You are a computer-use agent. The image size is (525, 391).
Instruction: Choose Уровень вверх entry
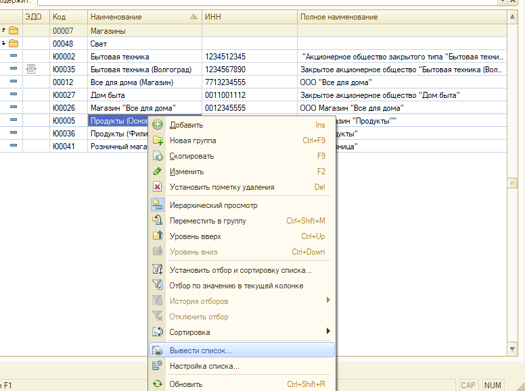pos(242,236)
